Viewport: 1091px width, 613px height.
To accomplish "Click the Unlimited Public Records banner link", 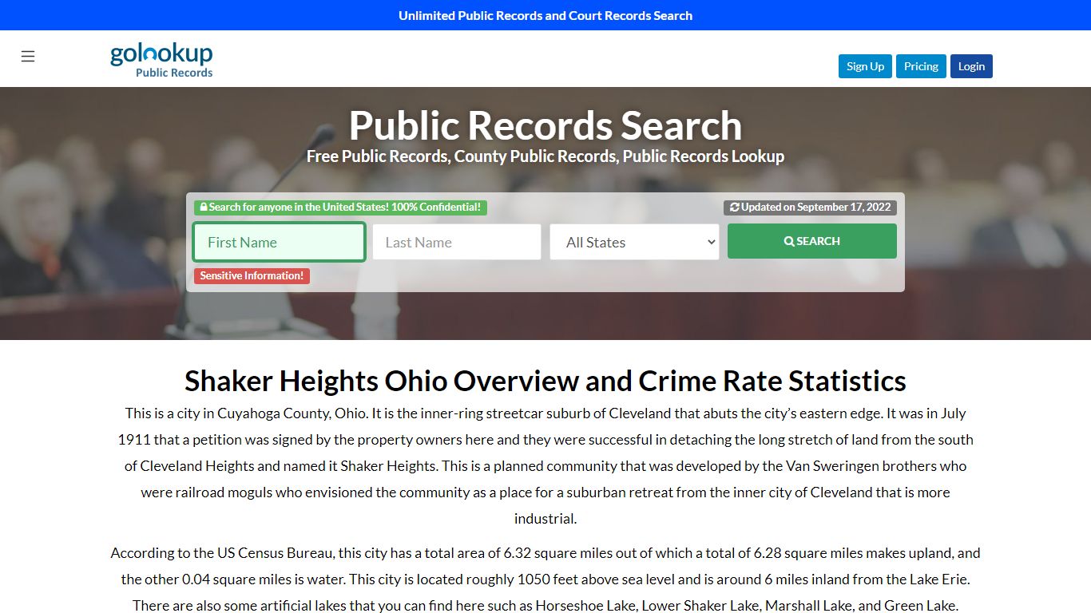I will tap(545, 15).
